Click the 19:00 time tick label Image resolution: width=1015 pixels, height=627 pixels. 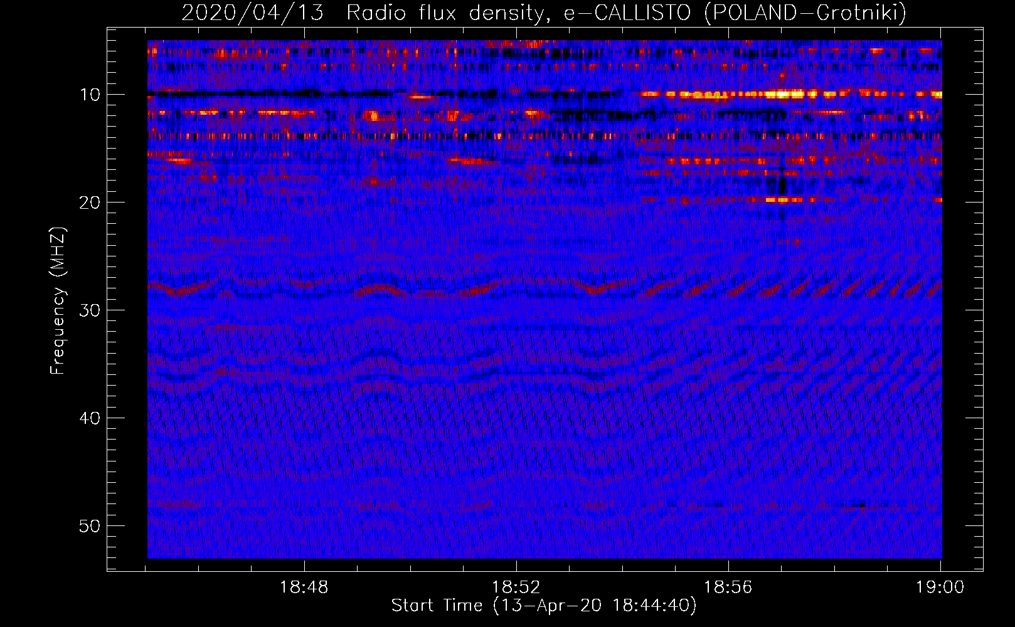pyautogui.click(x=940, y=587)
